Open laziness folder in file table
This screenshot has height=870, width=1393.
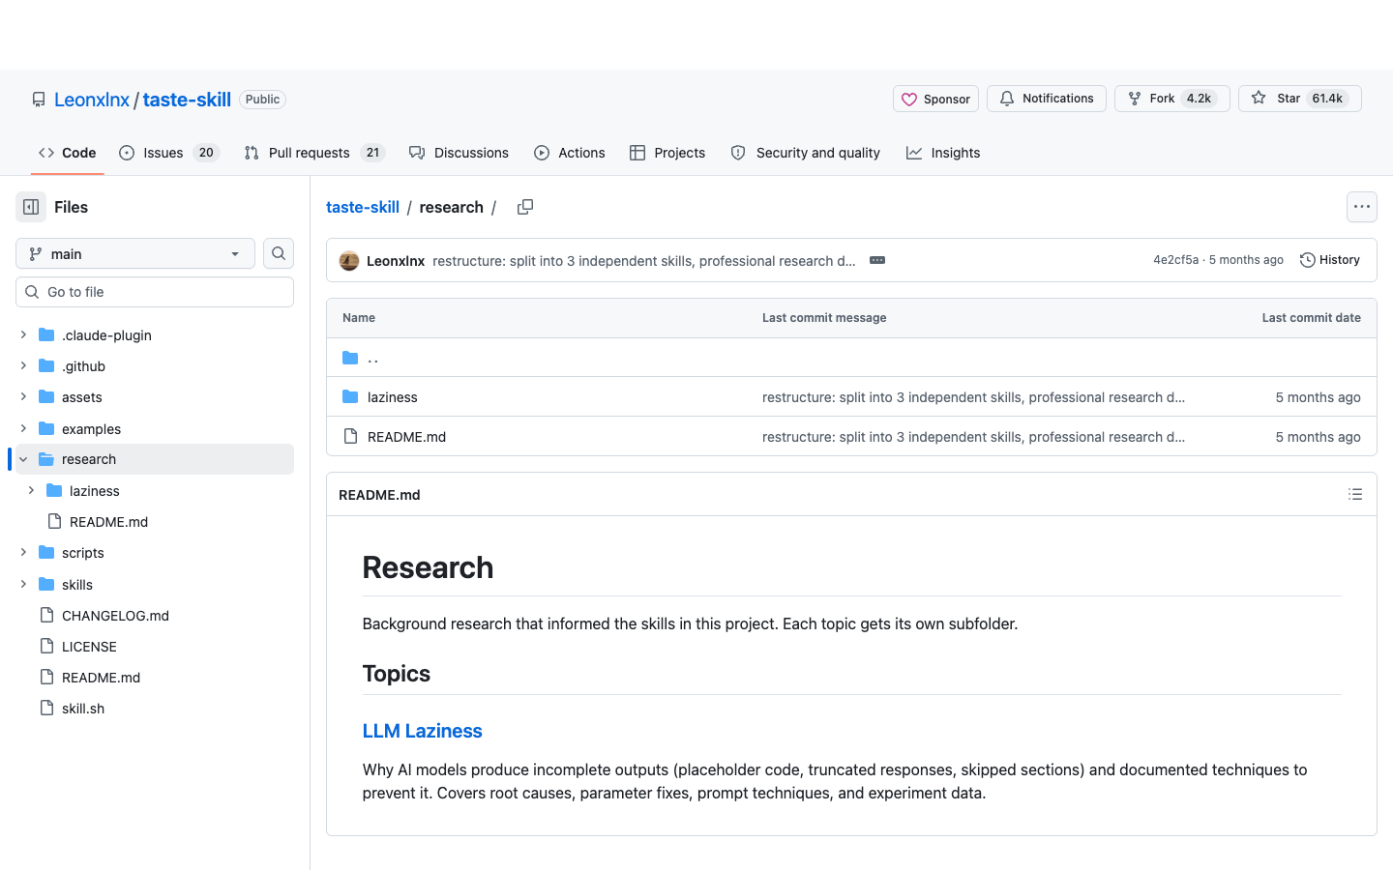coord(393,397)
